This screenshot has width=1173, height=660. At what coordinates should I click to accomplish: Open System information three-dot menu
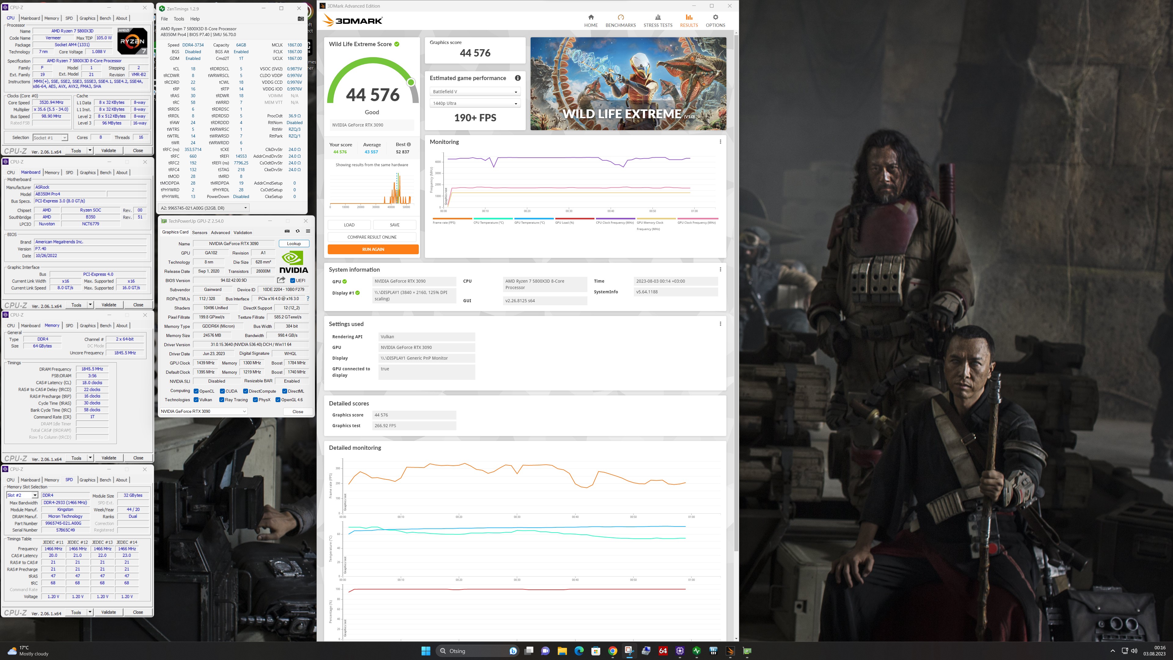(x=720, y=269)
